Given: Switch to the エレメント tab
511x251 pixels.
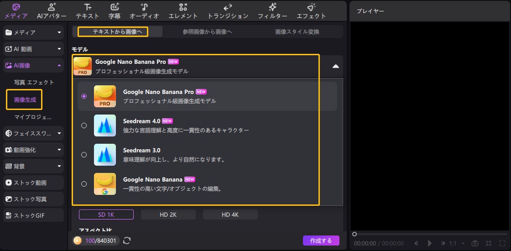Looking at the screenshot, I should 183,11.
